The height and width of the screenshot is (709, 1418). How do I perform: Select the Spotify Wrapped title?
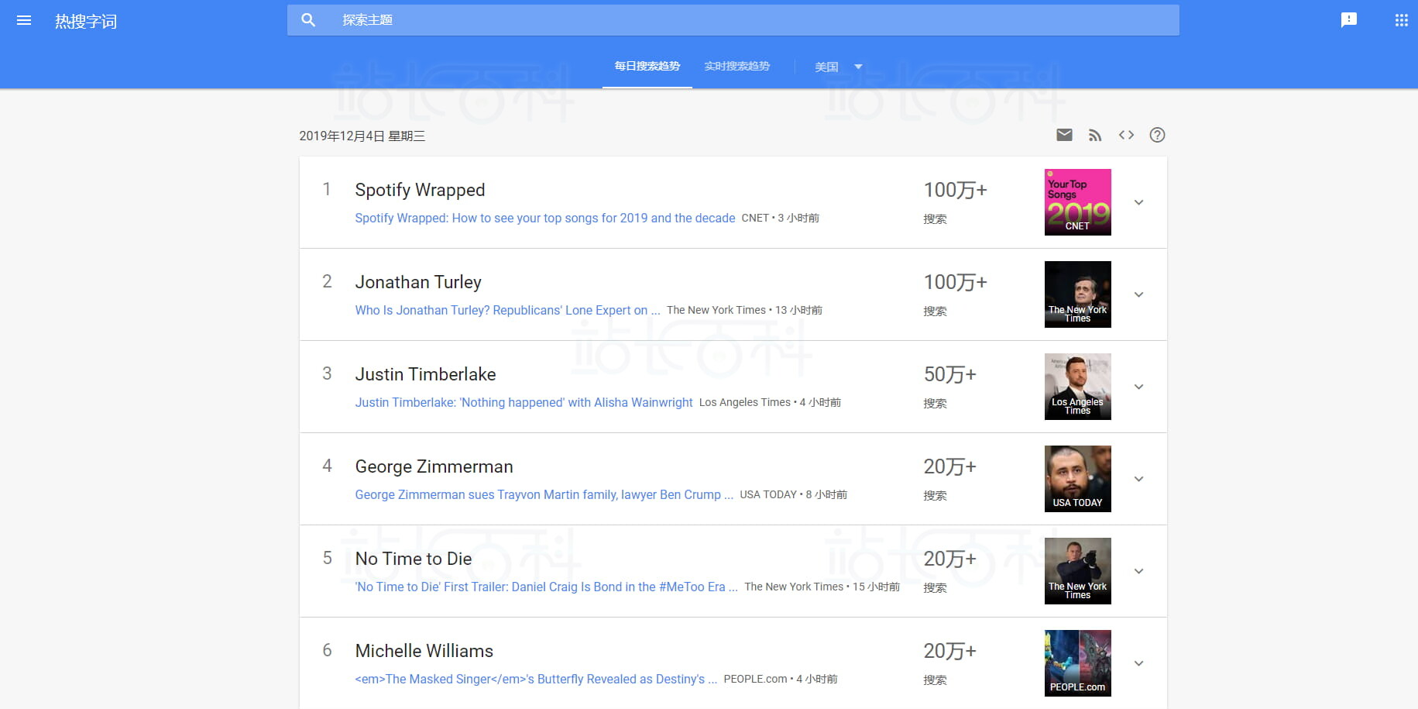(x=420, y=191)
